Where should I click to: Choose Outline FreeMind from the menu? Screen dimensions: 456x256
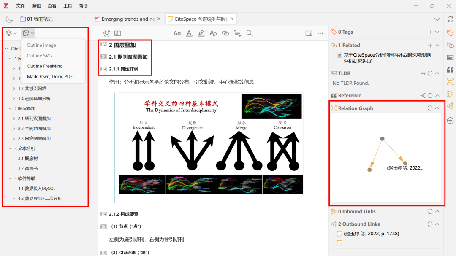point(45,66)
